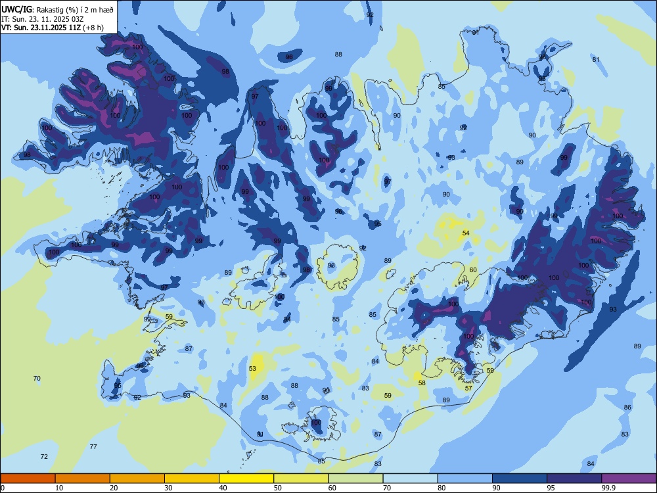Image resolution: width=657 pixels, height=493 pixels.
Task: Click the 'VT: Sun. 23.11.2025 11Z (+8 h)' line
Action: [53, 28]
